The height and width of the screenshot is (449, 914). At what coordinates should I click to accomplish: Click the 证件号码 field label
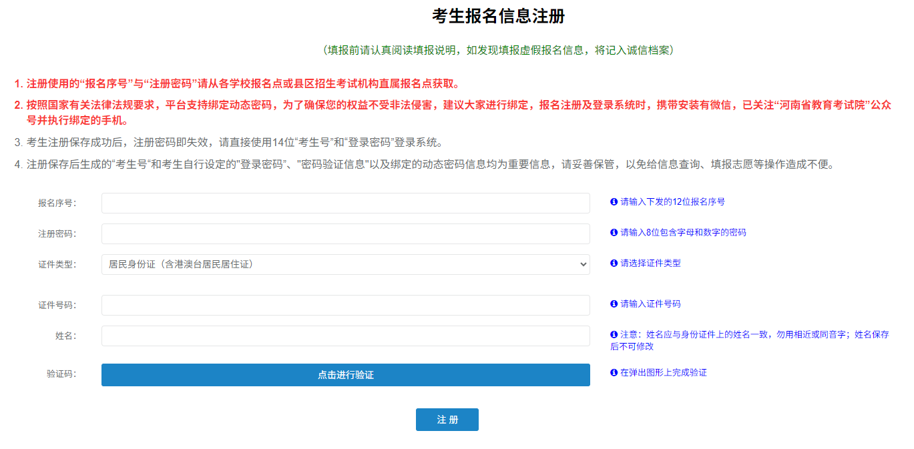[x=57, y=305]
